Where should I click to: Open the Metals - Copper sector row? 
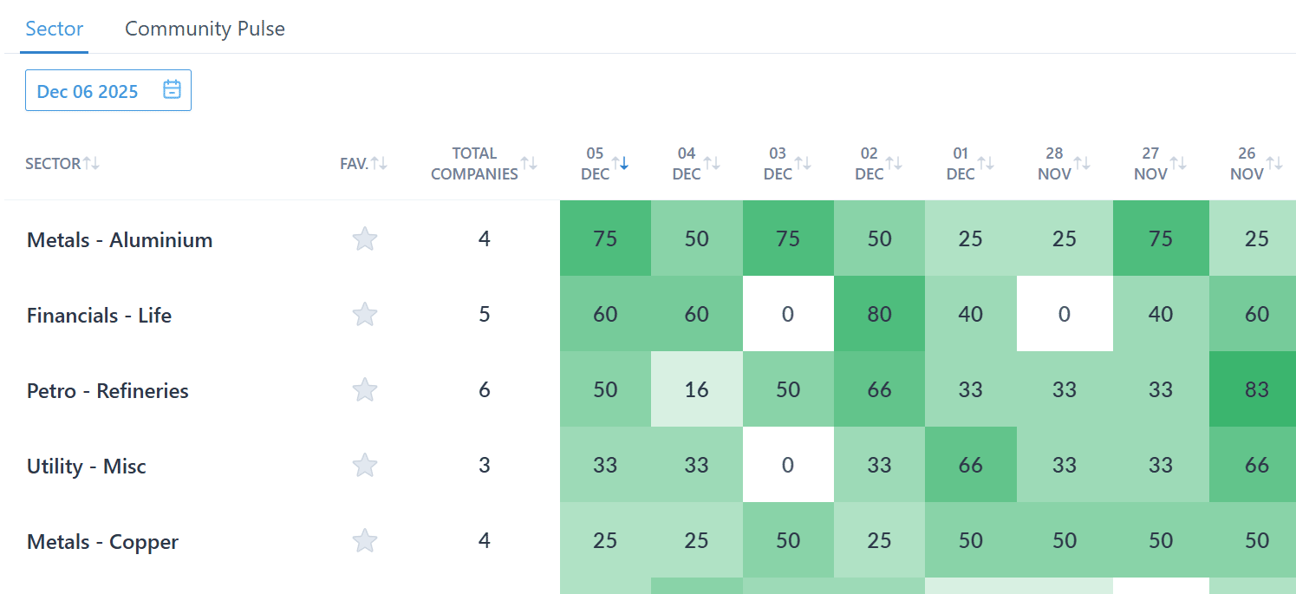pos(102,542)
